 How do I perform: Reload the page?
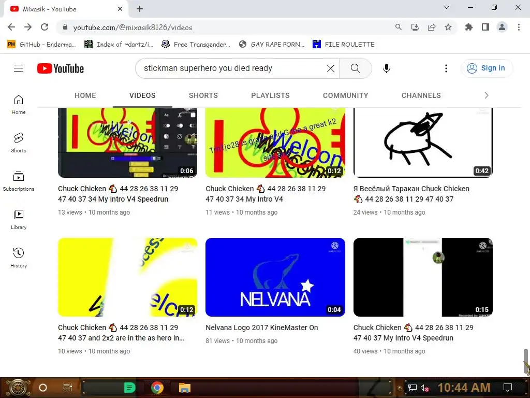point(45,27)
